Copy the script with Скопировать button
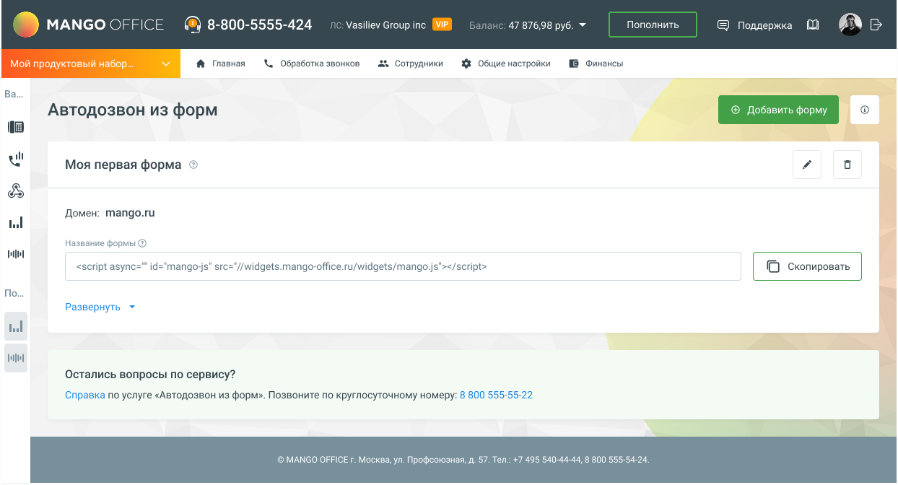898x485 pixels. click(x=806, y=266)
